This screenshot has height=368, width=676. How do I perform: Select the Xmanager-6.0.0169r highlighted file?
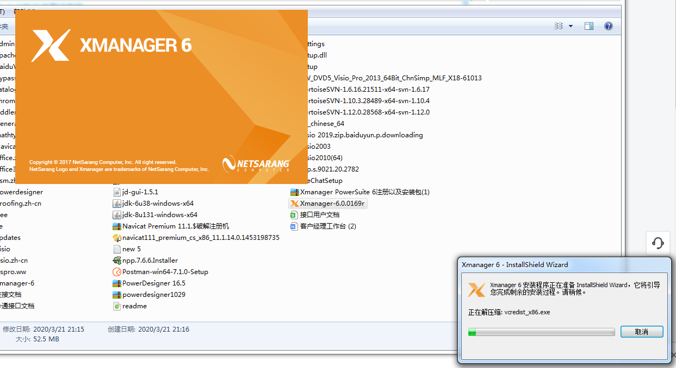coord(328,203)
